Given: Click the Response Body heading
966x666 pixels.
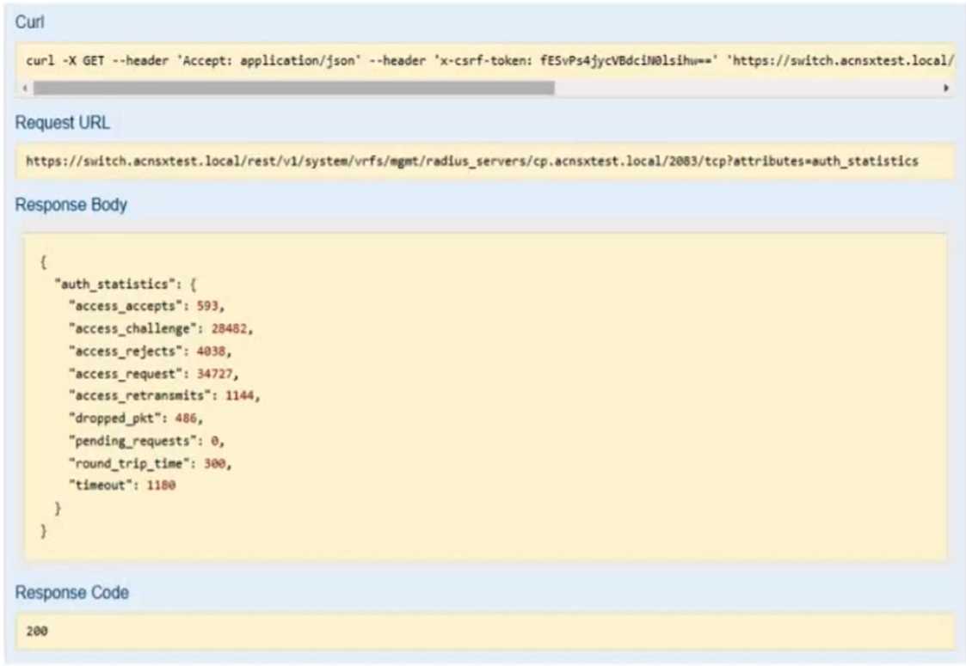Looking at the screenshot, I should pos(71,205).
